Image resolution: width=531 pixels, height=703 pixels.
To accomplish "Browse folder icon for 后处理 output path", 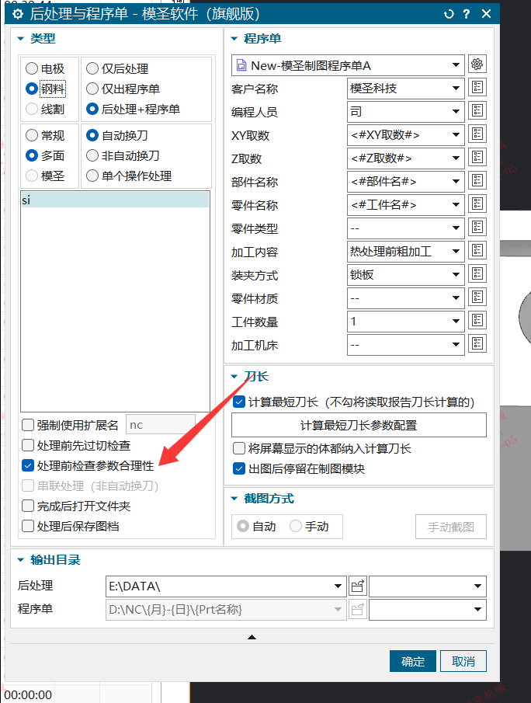I will 358,586.
